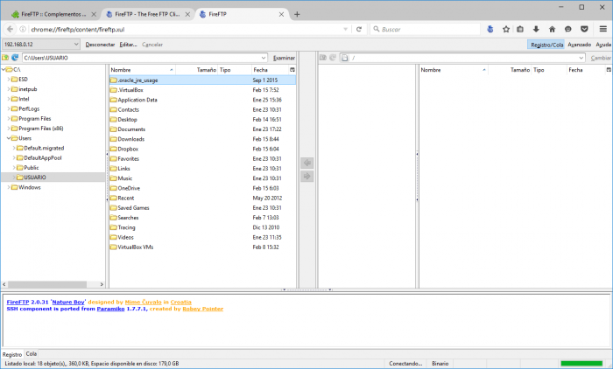The image size is (613, 369).
Task: Open the FireFTP link in the log
Action: coord(18,303)
